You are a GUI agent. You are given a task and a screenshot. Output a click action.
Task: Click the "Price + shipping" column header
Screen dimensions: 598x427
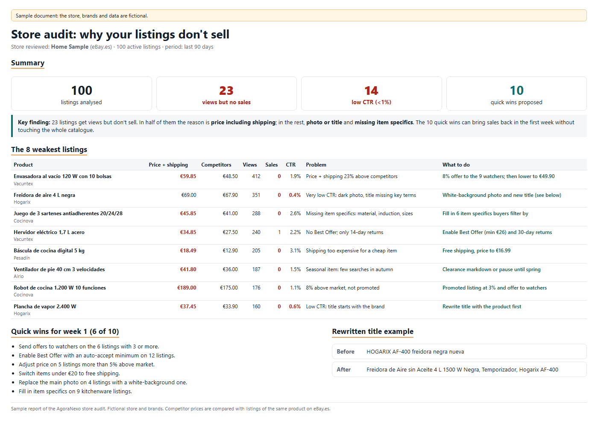tap(168, 165)
